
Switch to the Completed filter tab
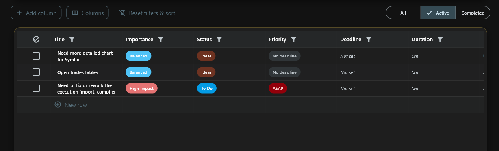473,13
